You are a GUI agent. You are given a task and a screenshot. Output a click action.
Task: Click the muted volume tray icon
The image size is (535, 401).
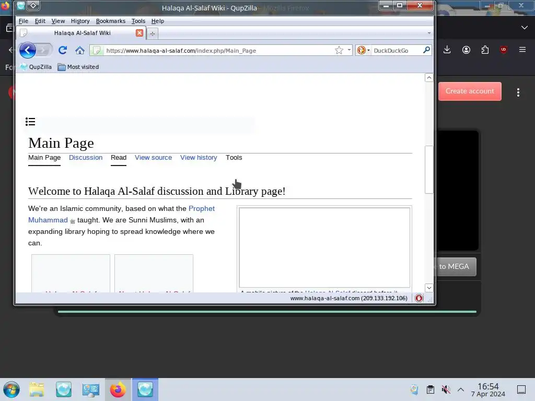[446, 390]
